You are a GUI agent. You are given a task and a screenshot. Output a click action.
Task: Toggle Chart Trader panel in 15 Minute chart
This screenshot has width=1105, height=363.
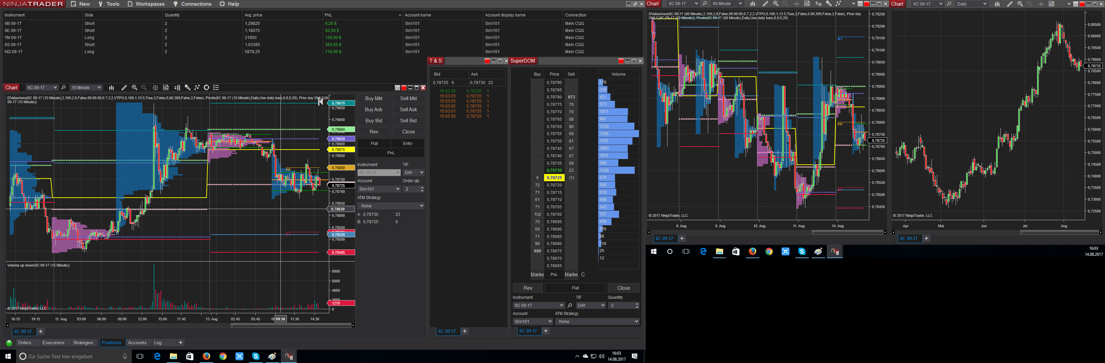coord(177,87)
